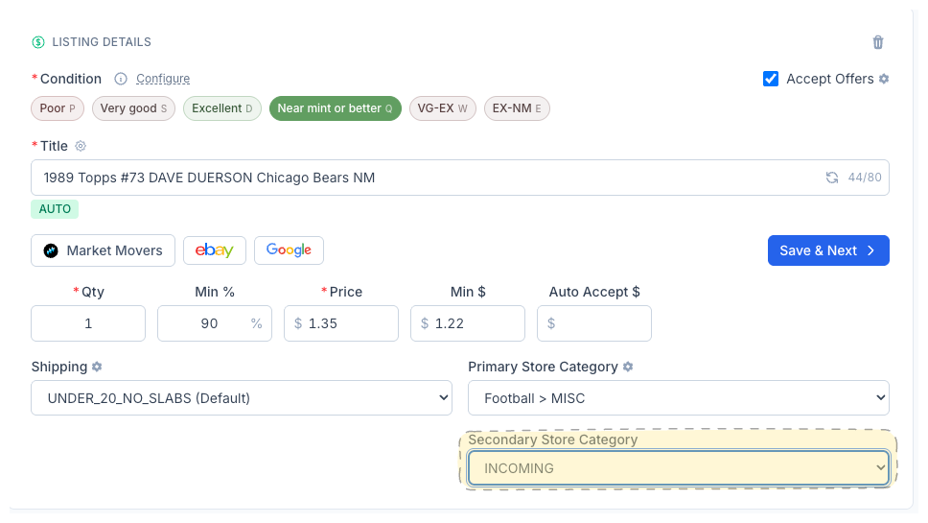Viewport: 928px width, 523px height.
Task: Toggle the Accept Offers checkbox
Action: click(x=771, y=79)
